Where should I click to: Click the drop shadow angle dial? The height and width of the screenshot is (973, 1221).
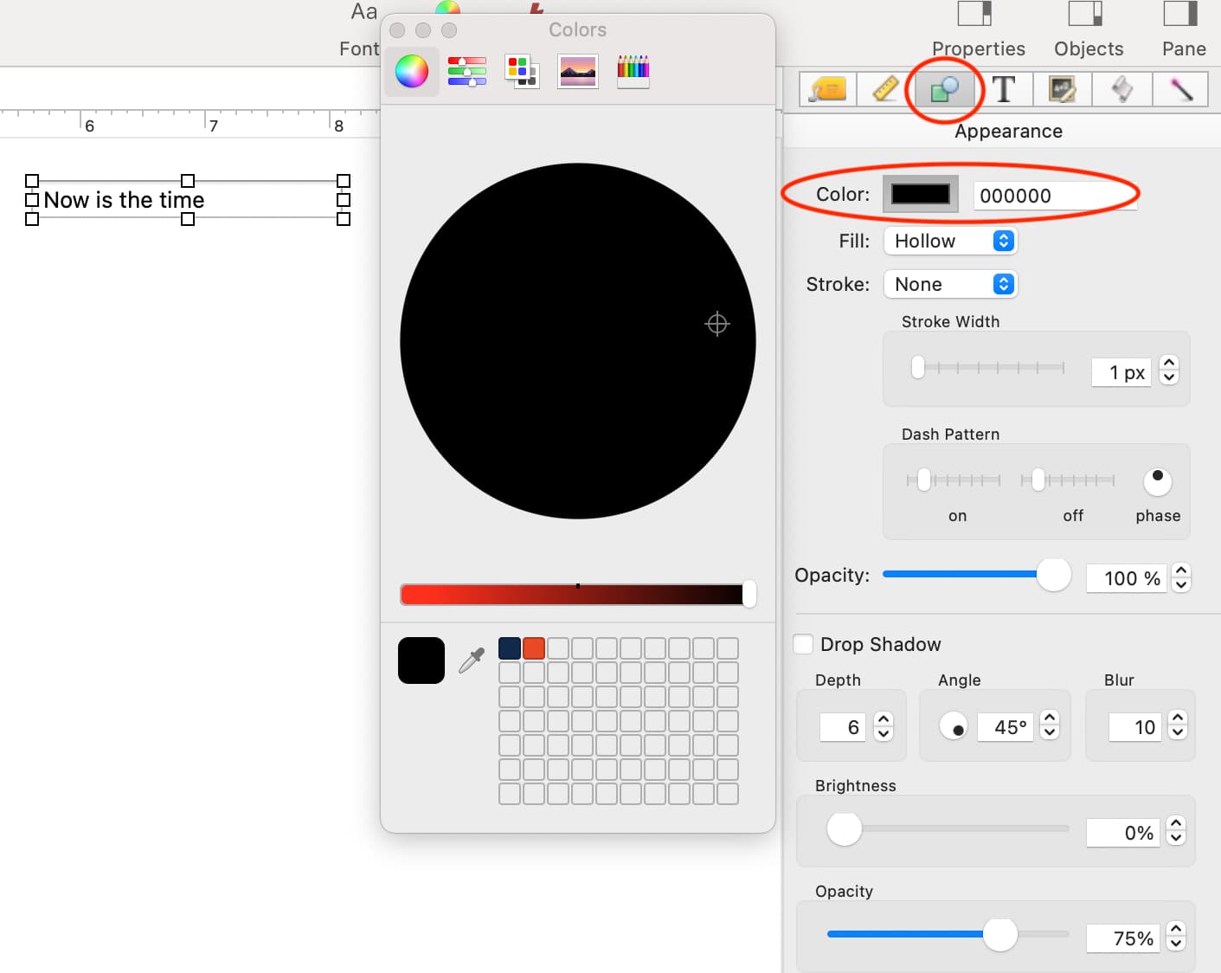954,726
